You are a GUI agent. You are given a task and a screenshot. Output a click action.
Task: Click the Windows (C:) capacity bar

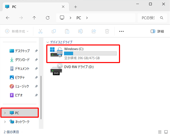[x=90, y=53]
